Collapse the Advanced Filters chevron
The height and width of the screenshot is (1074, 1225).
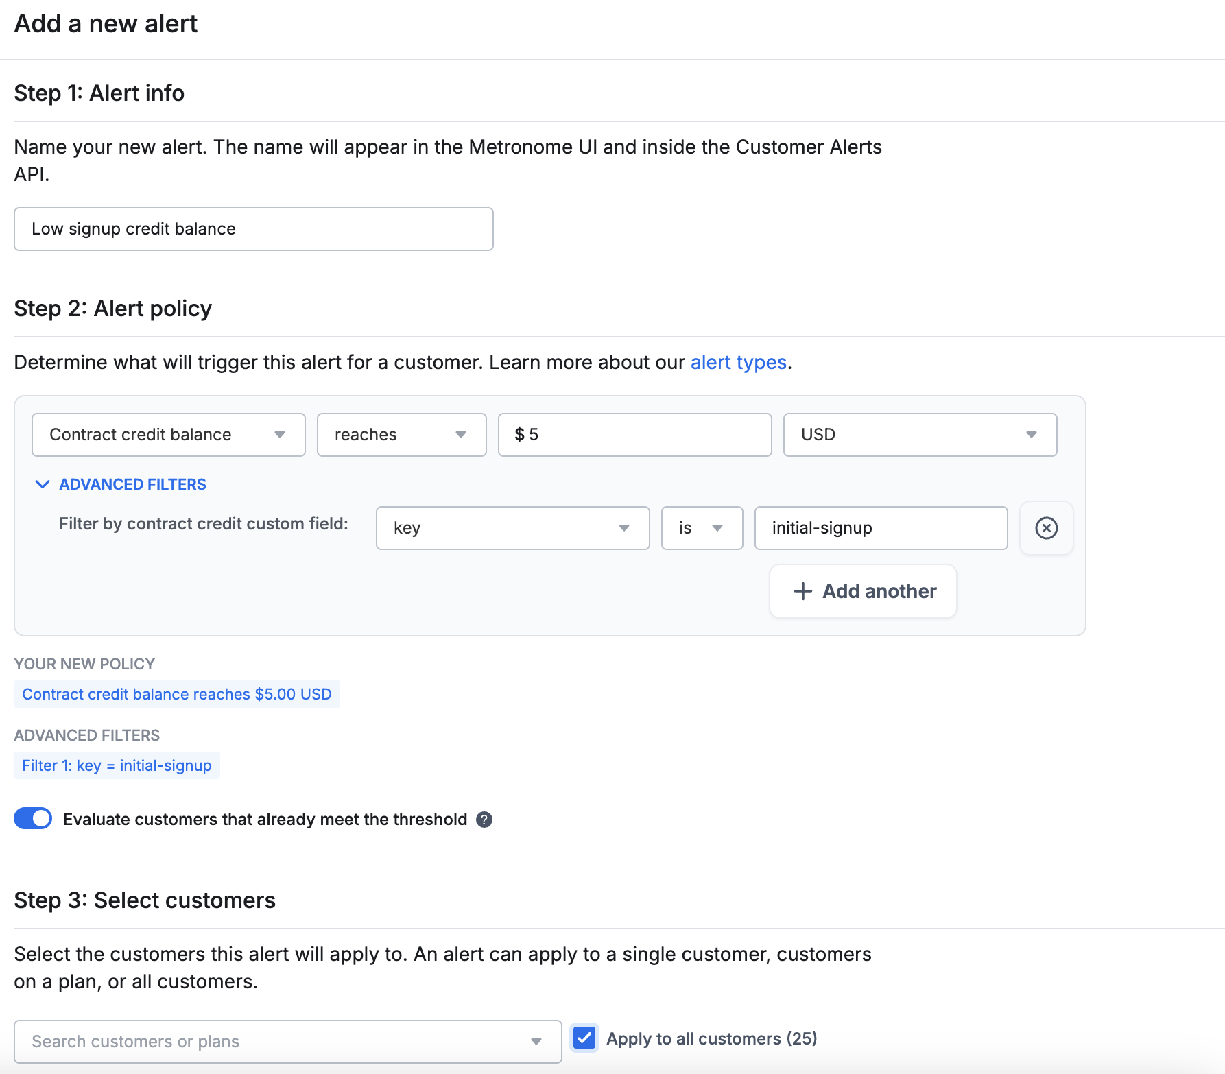pyautogui.click(x=43, y=484)
